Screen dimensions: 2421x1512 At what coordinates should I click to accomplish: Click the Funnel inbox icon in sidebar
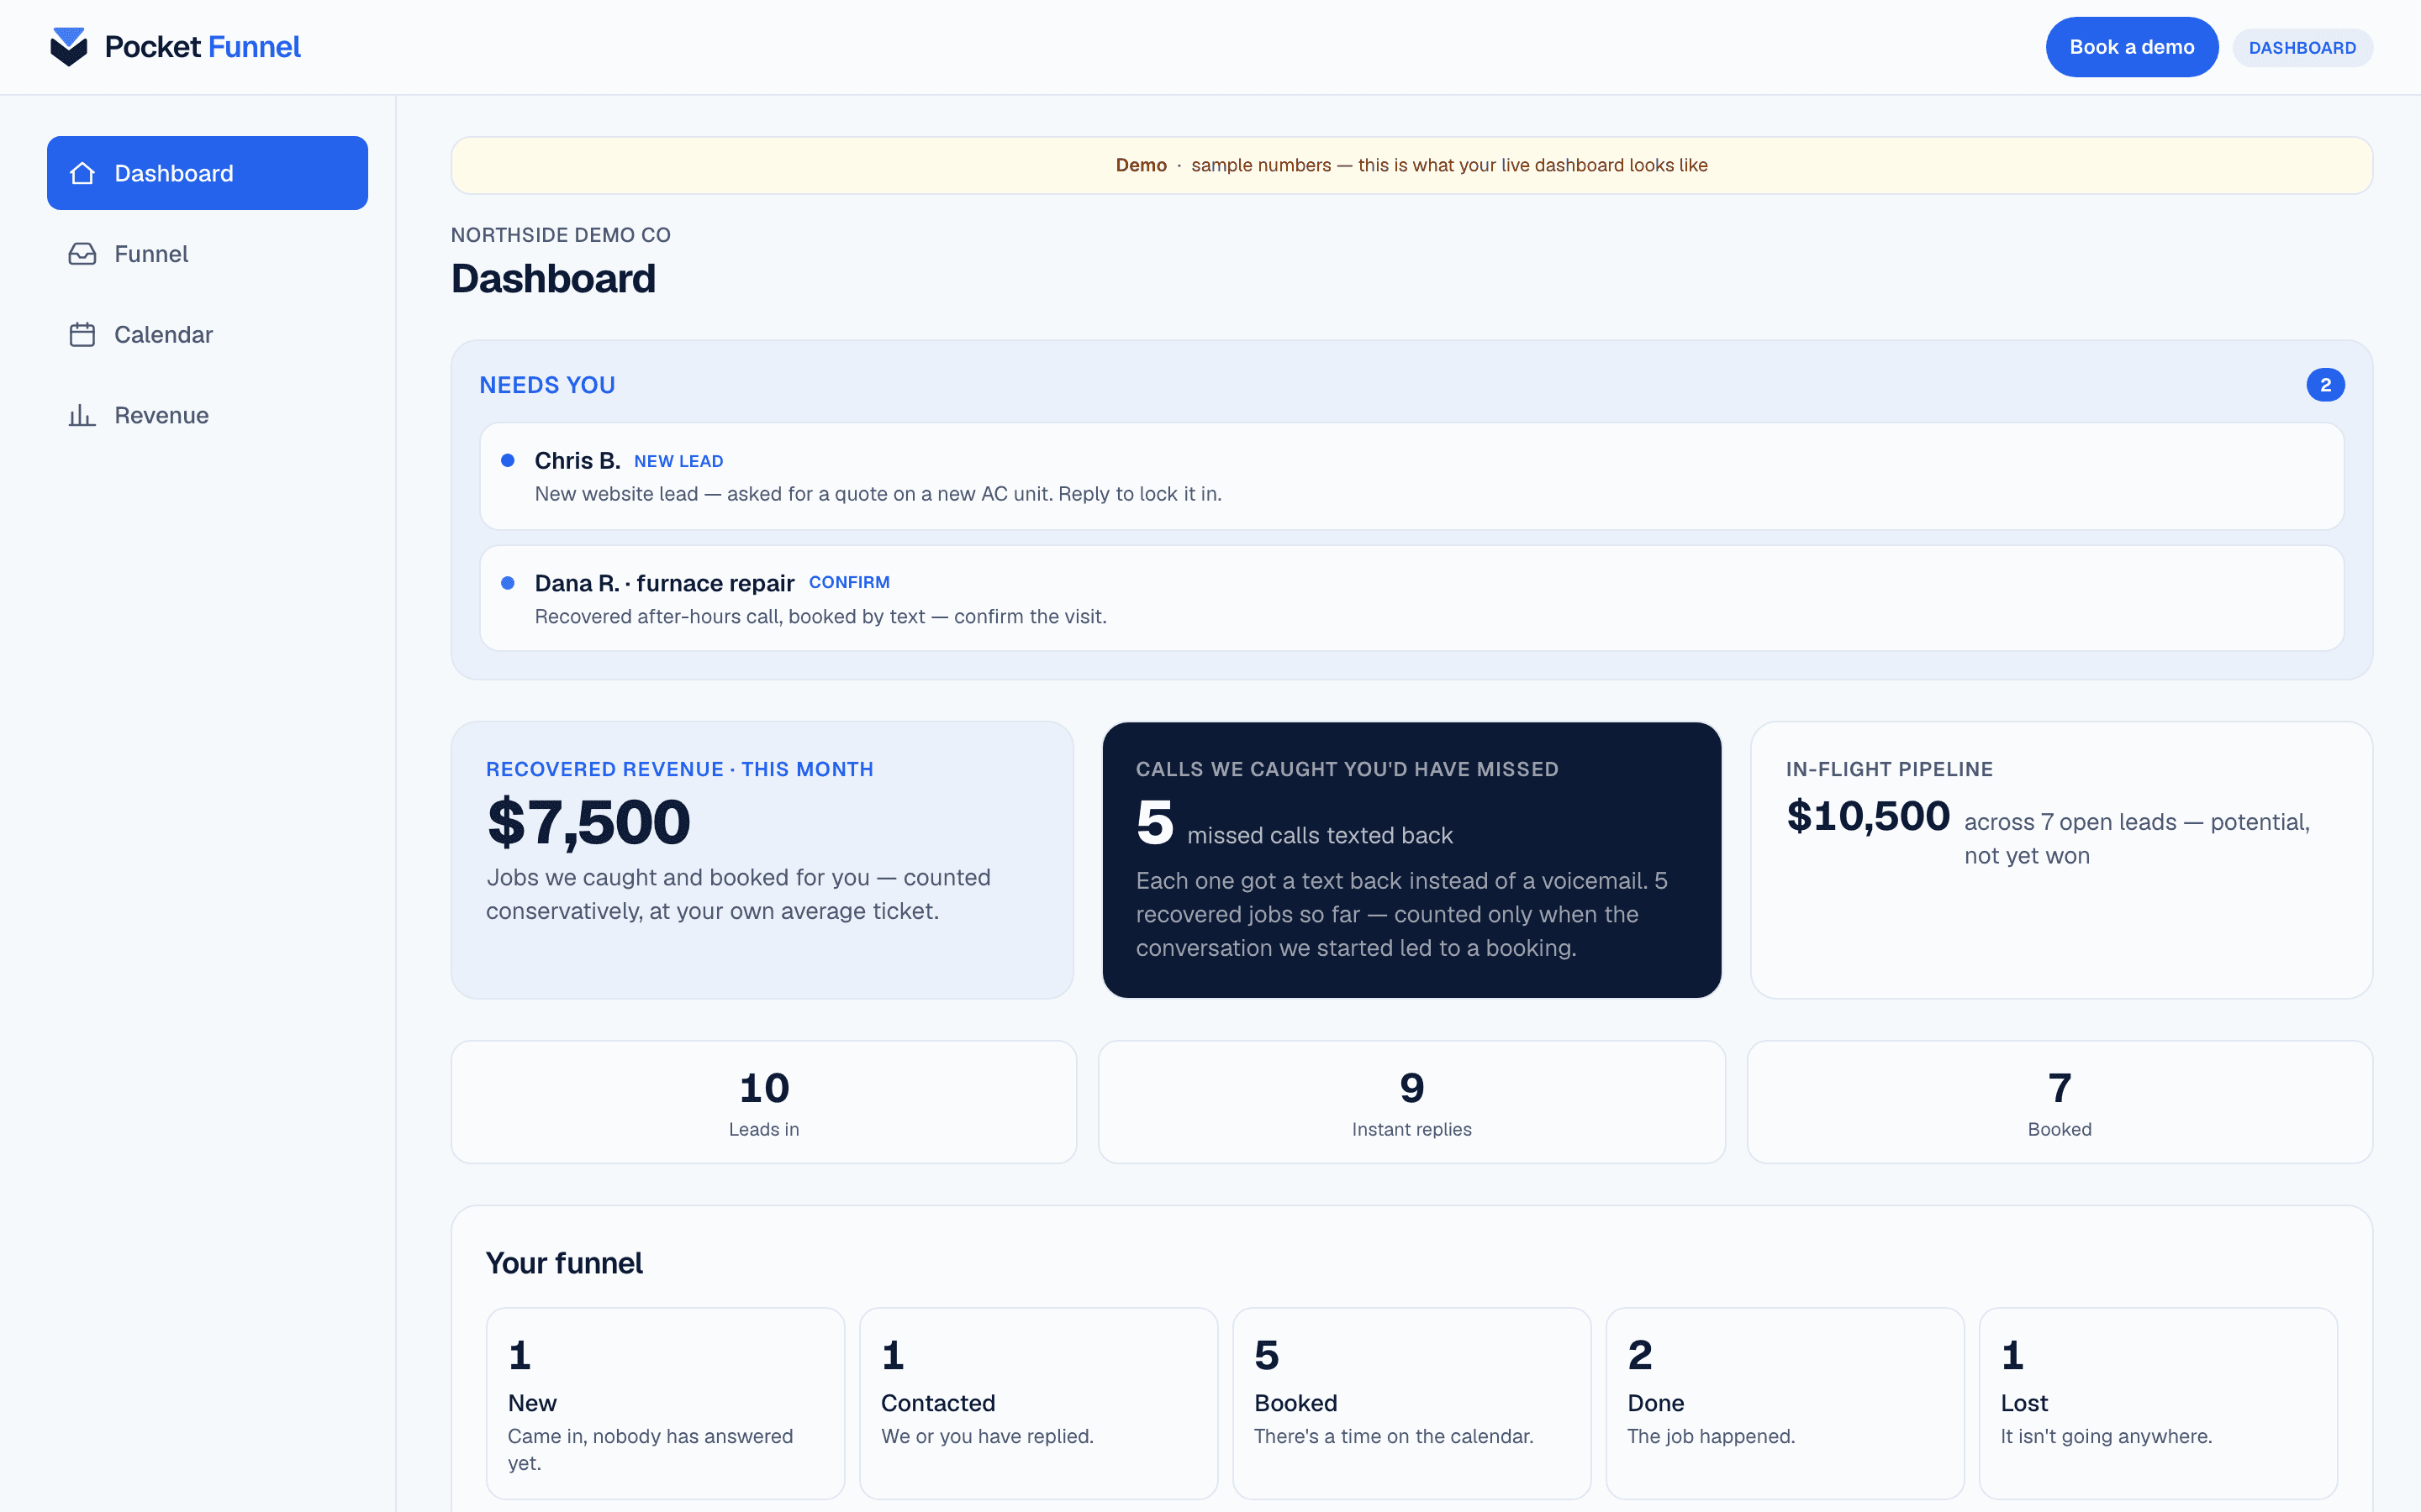tap(82, 254)
